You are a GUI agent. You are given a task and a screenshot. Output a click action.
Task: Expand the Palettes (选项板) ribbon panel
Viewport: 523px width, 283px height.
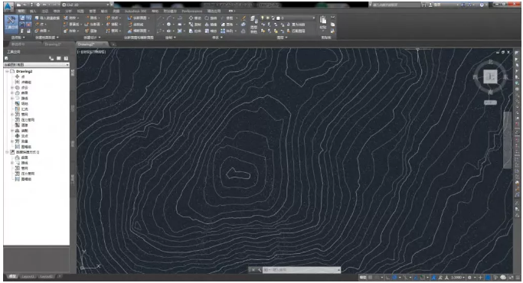[x=18, y=37]
